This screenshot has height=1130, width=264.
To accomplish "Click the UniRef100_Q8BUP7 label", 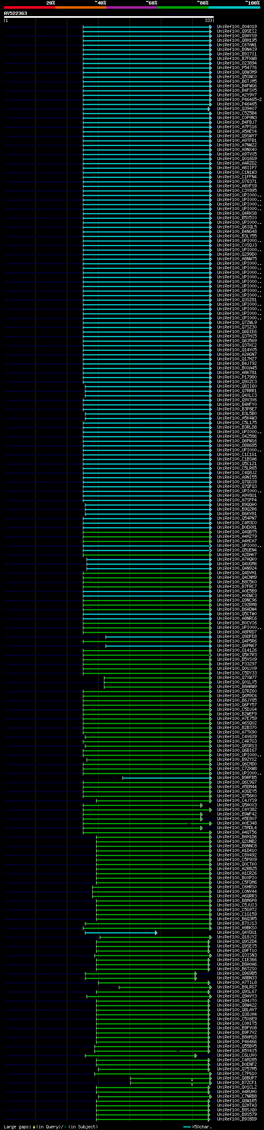I will coord(237,1078).
